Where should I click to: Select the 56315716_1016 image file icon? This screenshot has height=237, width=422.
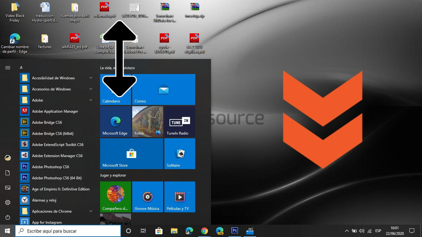click(x=135, y=10)
